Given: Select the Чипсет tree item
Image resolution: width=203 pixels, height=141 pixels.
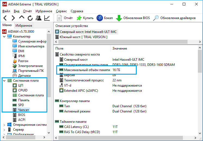Looking at the screenshot, I should (x=21, y=110).
